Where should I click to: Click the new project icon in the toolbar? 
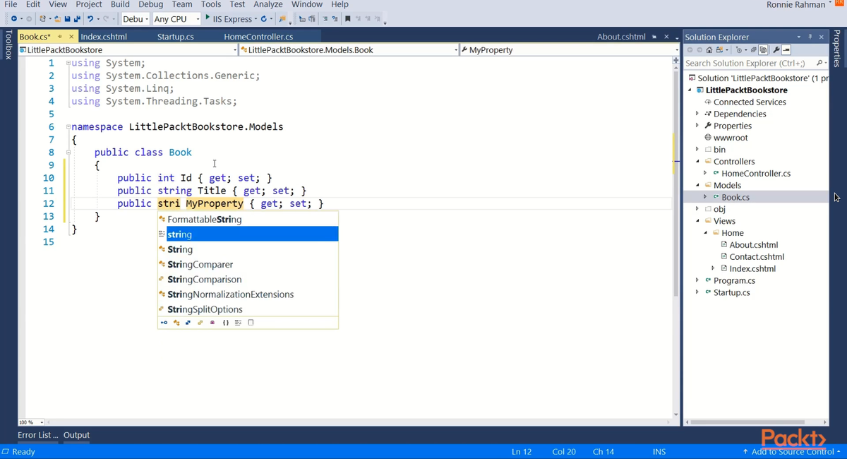[42, 18]
